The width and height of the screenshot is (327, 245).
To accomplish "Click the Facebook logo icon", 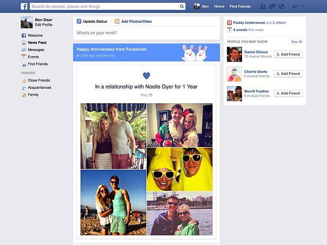I will point(24,6).
